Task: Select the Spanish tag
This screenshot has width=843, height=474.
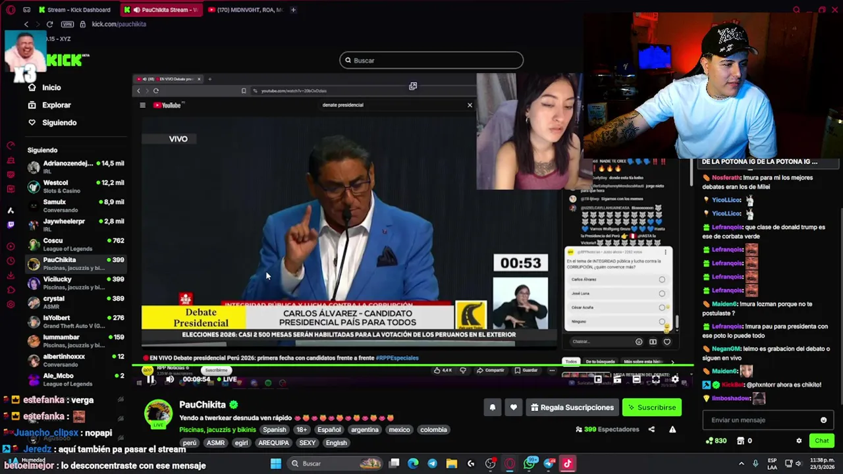Action: pyautogui.click(x=275, y=430)
